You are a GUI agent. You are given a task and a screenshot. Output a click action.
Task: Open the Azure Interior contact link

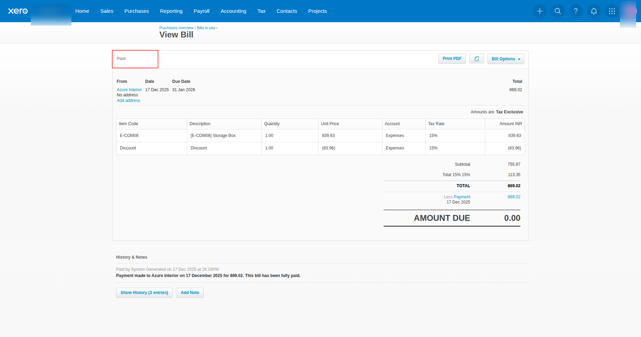(x=129, y=90)
